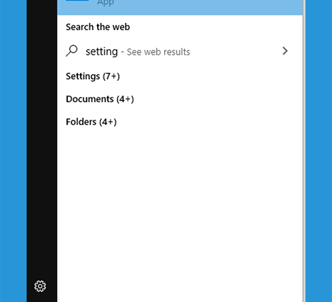Click blue desktop area right of the search panel
Image resolution: width=332 pixels, height=302 pixels.
319,151
